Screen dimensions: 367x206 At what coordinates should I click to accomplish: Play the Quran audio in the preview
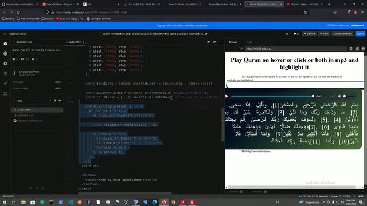227,96
